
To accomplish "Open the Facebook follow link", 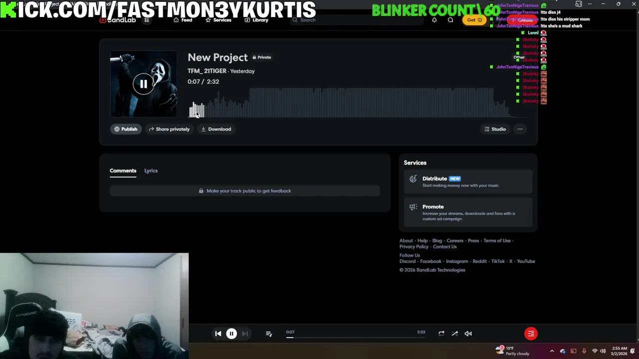I will point(430,261).
